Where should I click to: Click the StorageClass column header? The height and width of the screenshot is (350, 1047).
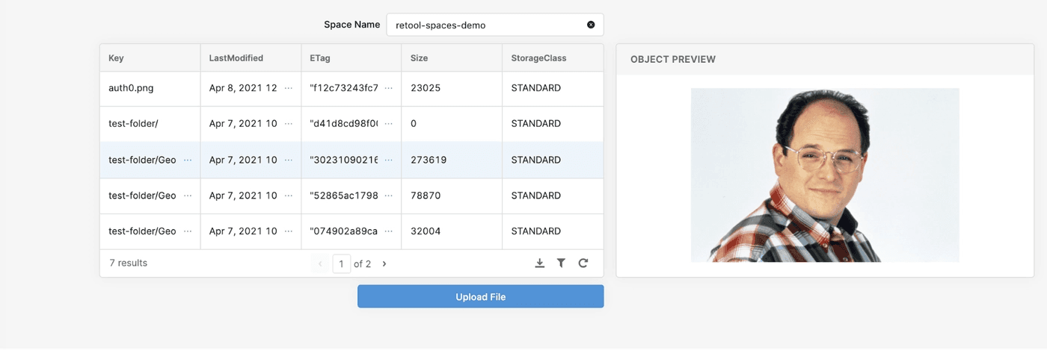tap(538, 58)
